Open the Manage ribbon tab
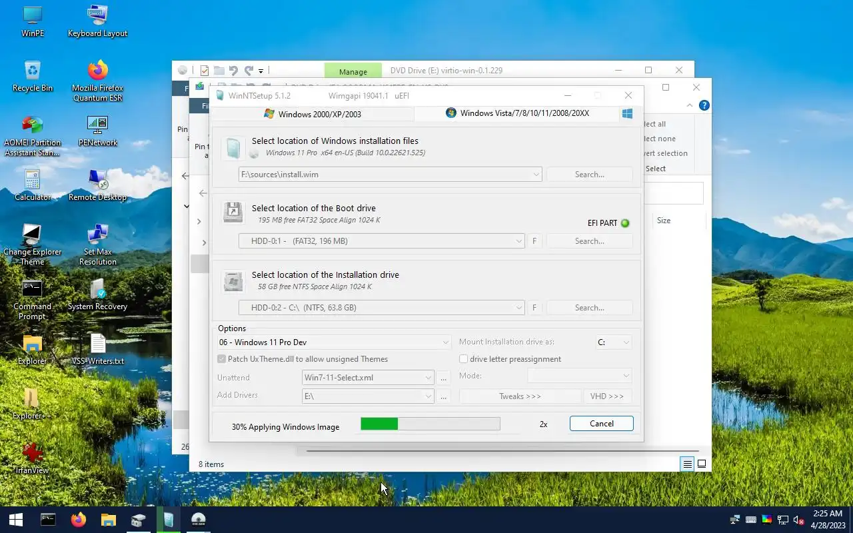The height and width of the screenshot is (533, 853). click(353, 71)
